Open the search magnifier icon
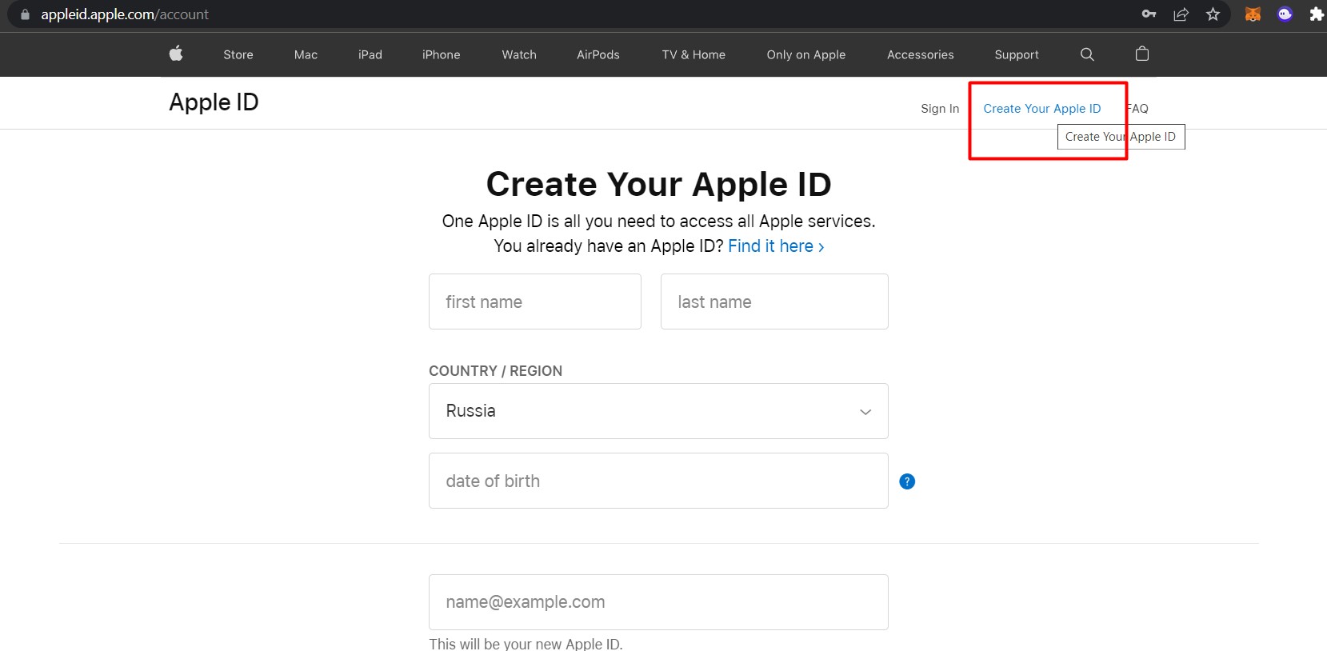 pyautogui.click(x=1087, y=54)
